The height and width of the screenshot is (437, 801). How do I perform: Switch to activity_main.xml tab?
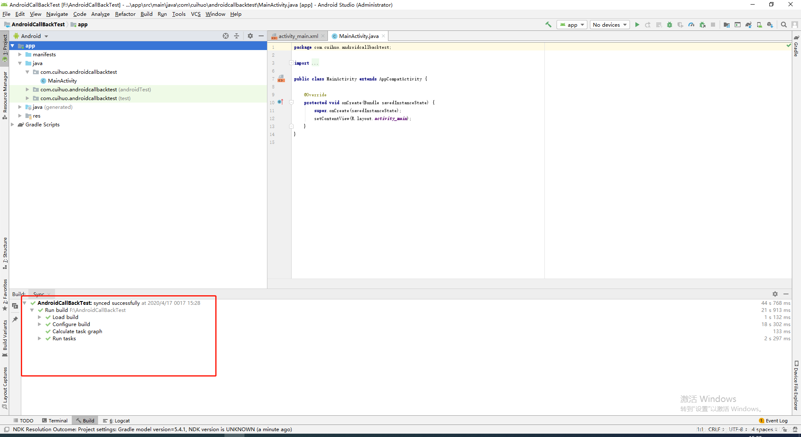[298, 36]
